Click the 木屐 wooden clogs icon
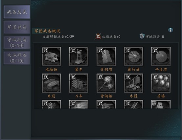Screen dimensions: 182x140 pyautogui.click(x=51, y=83)
